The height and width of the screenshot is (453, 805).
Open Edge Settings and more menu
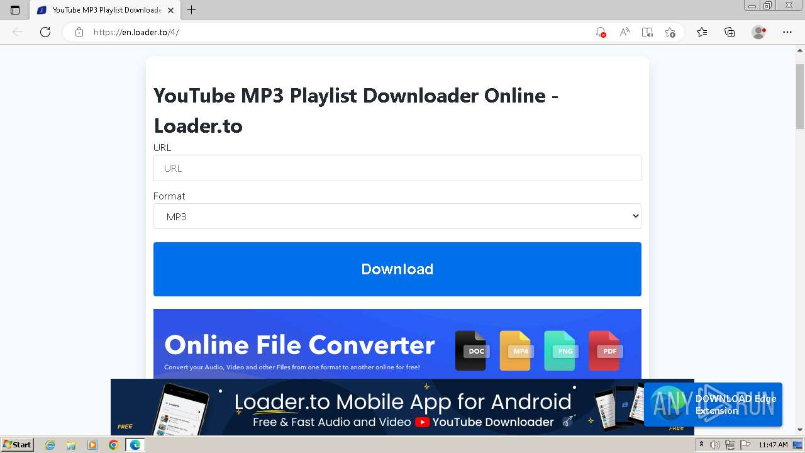[x=787, y=32]
